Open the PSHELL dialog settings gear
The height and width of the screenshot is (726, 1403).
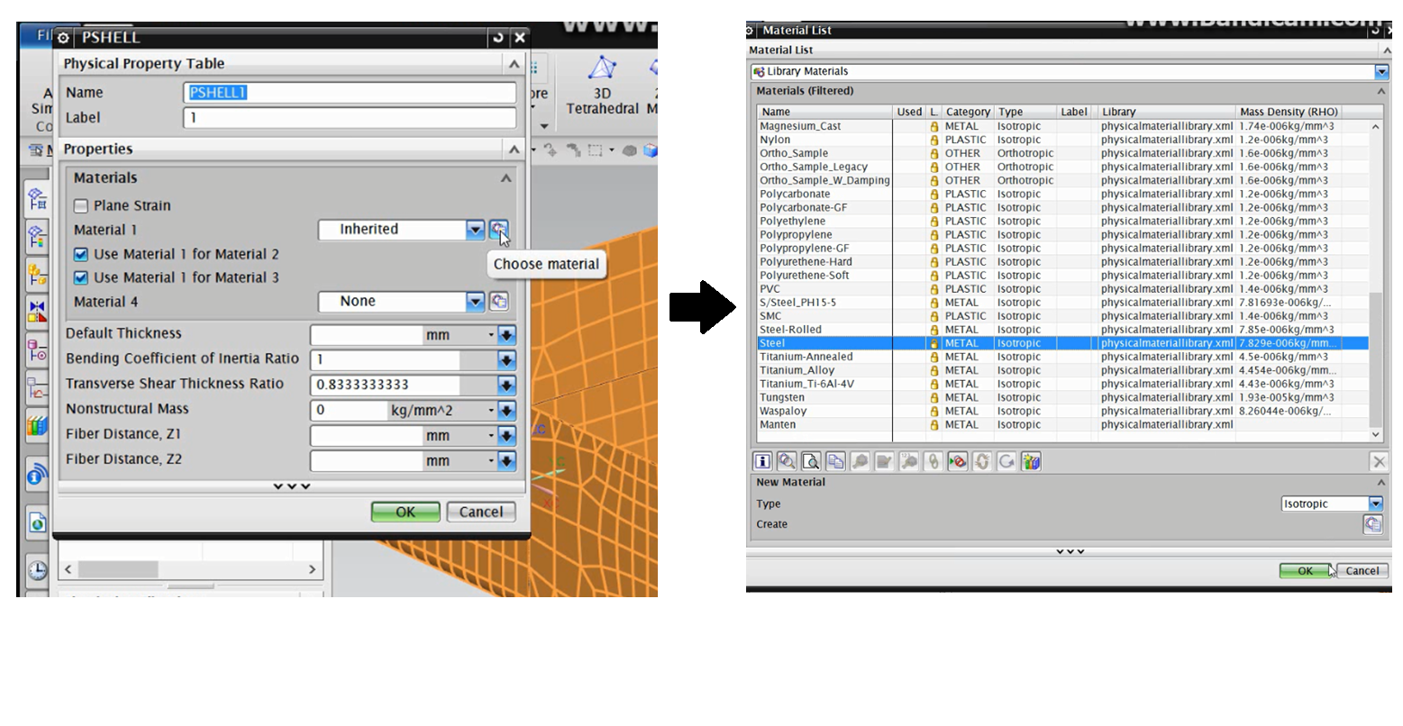(63, 38)
